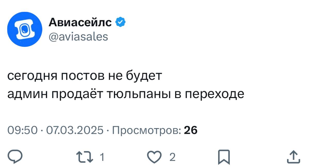Reply using the speech bubble icon
Screen dimensions: 311x167
point(15,157)
